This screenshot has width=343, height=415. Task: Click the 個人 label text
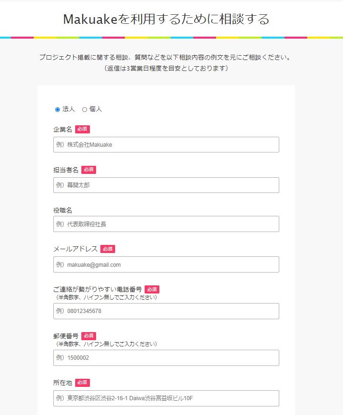[96, 109]
